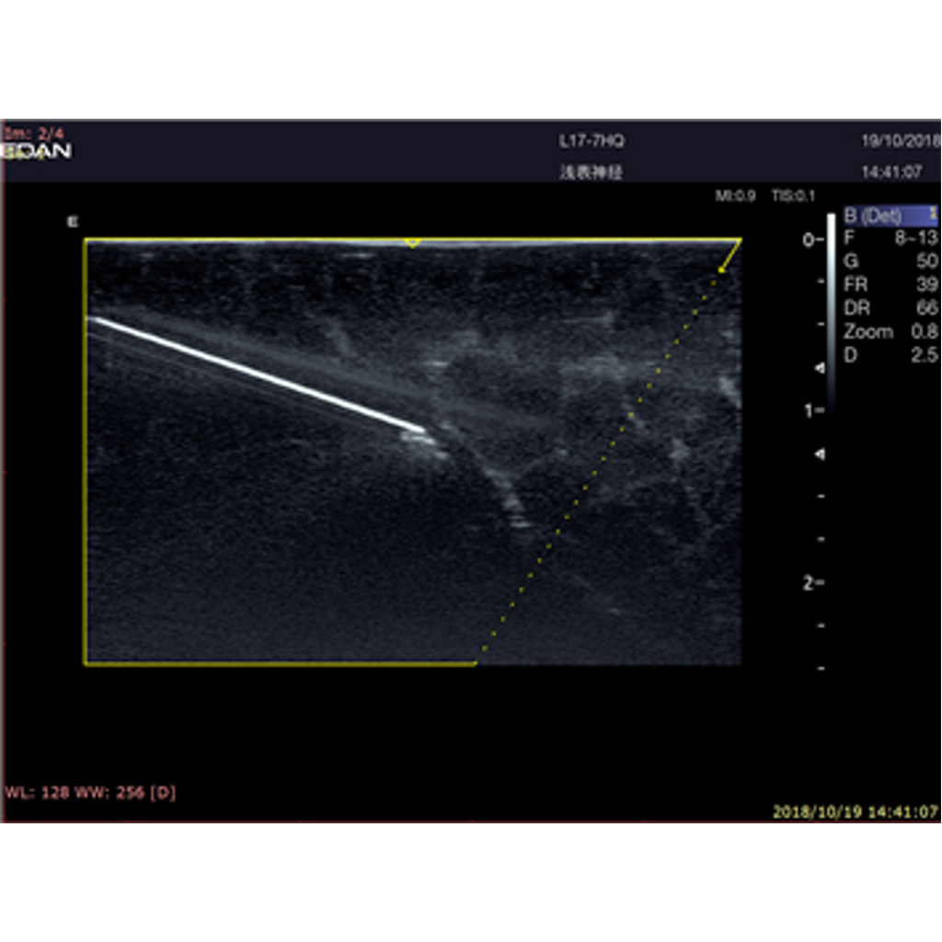Click the WL: 128 WW: 256 window level text
This screenshot has height=942, width=942.
pyautogui.click(x=90, y=792)
